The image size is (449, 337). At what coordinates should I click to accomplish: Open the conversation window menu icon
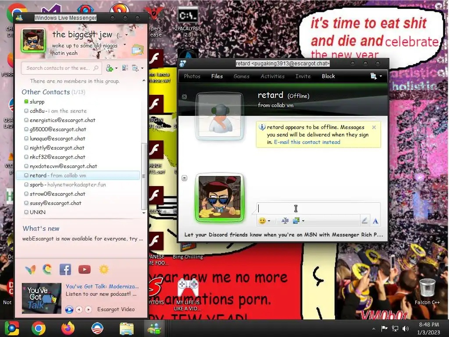[374, 76]
